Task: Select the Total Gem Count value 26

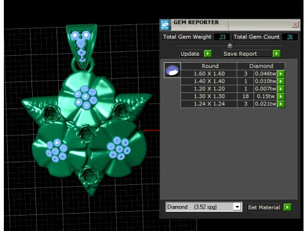Action: point(289,37)
